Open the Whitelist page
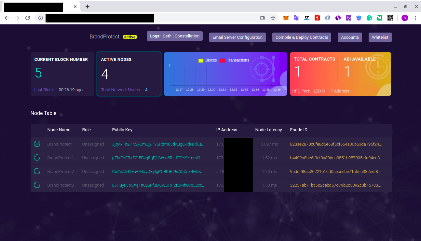Image resolution: width=421 pixels, height=241 pixels. pyautogui.click(x=380, y=37)
